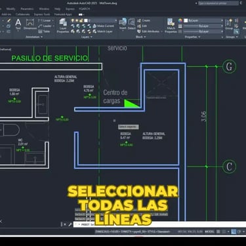246x246 pixels.
Task: Expand the Layers panel title
Action: (x=87, y=37)
